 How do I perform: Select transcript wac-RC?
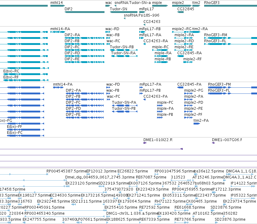[113, 41]
